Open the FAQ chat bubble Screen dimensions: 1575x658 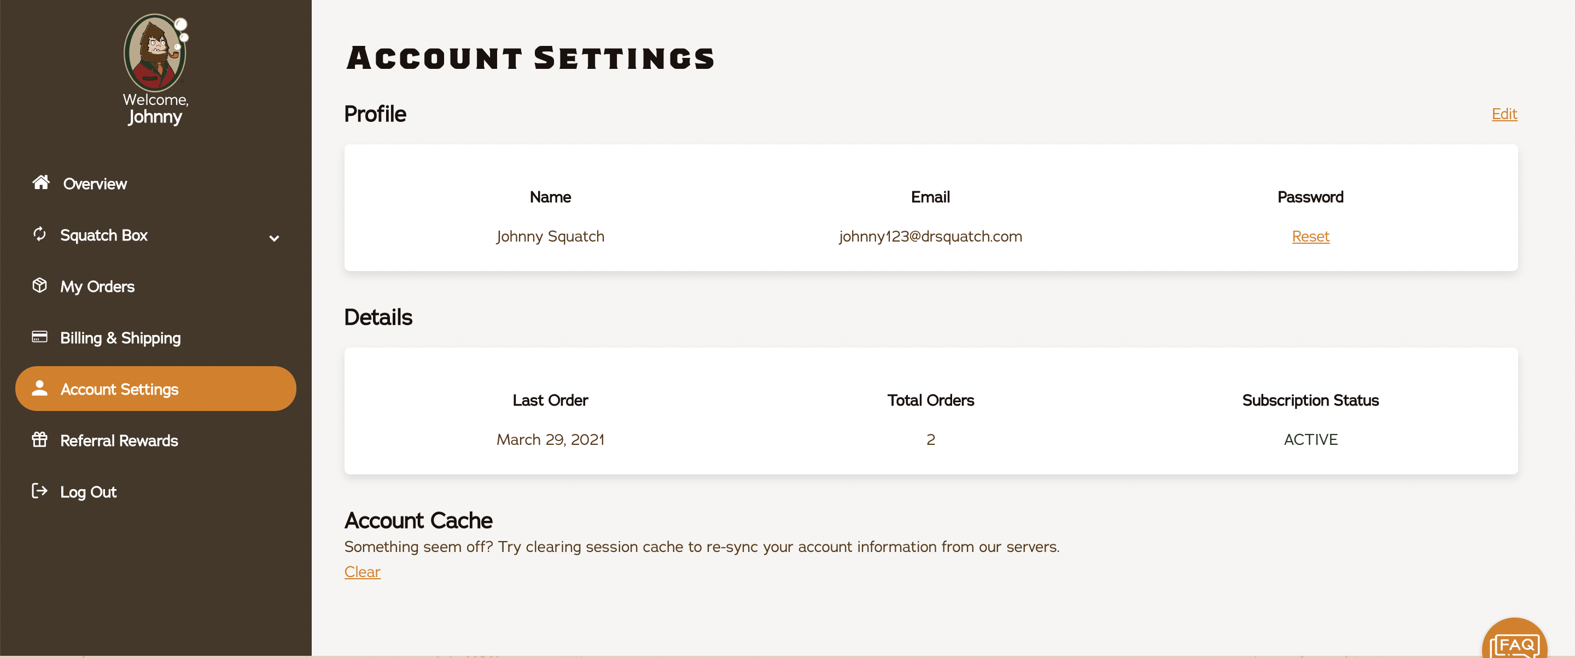click(1514, 638)
